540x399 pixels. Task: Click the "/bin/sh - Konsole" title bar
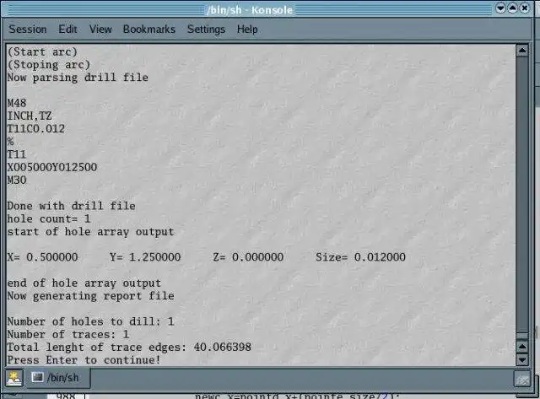[250, 9]
